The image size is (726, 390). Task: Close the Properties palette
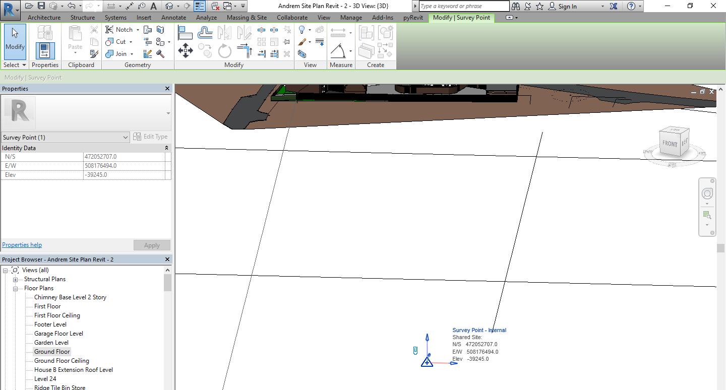pyautogui.click(x=167, y=89)
